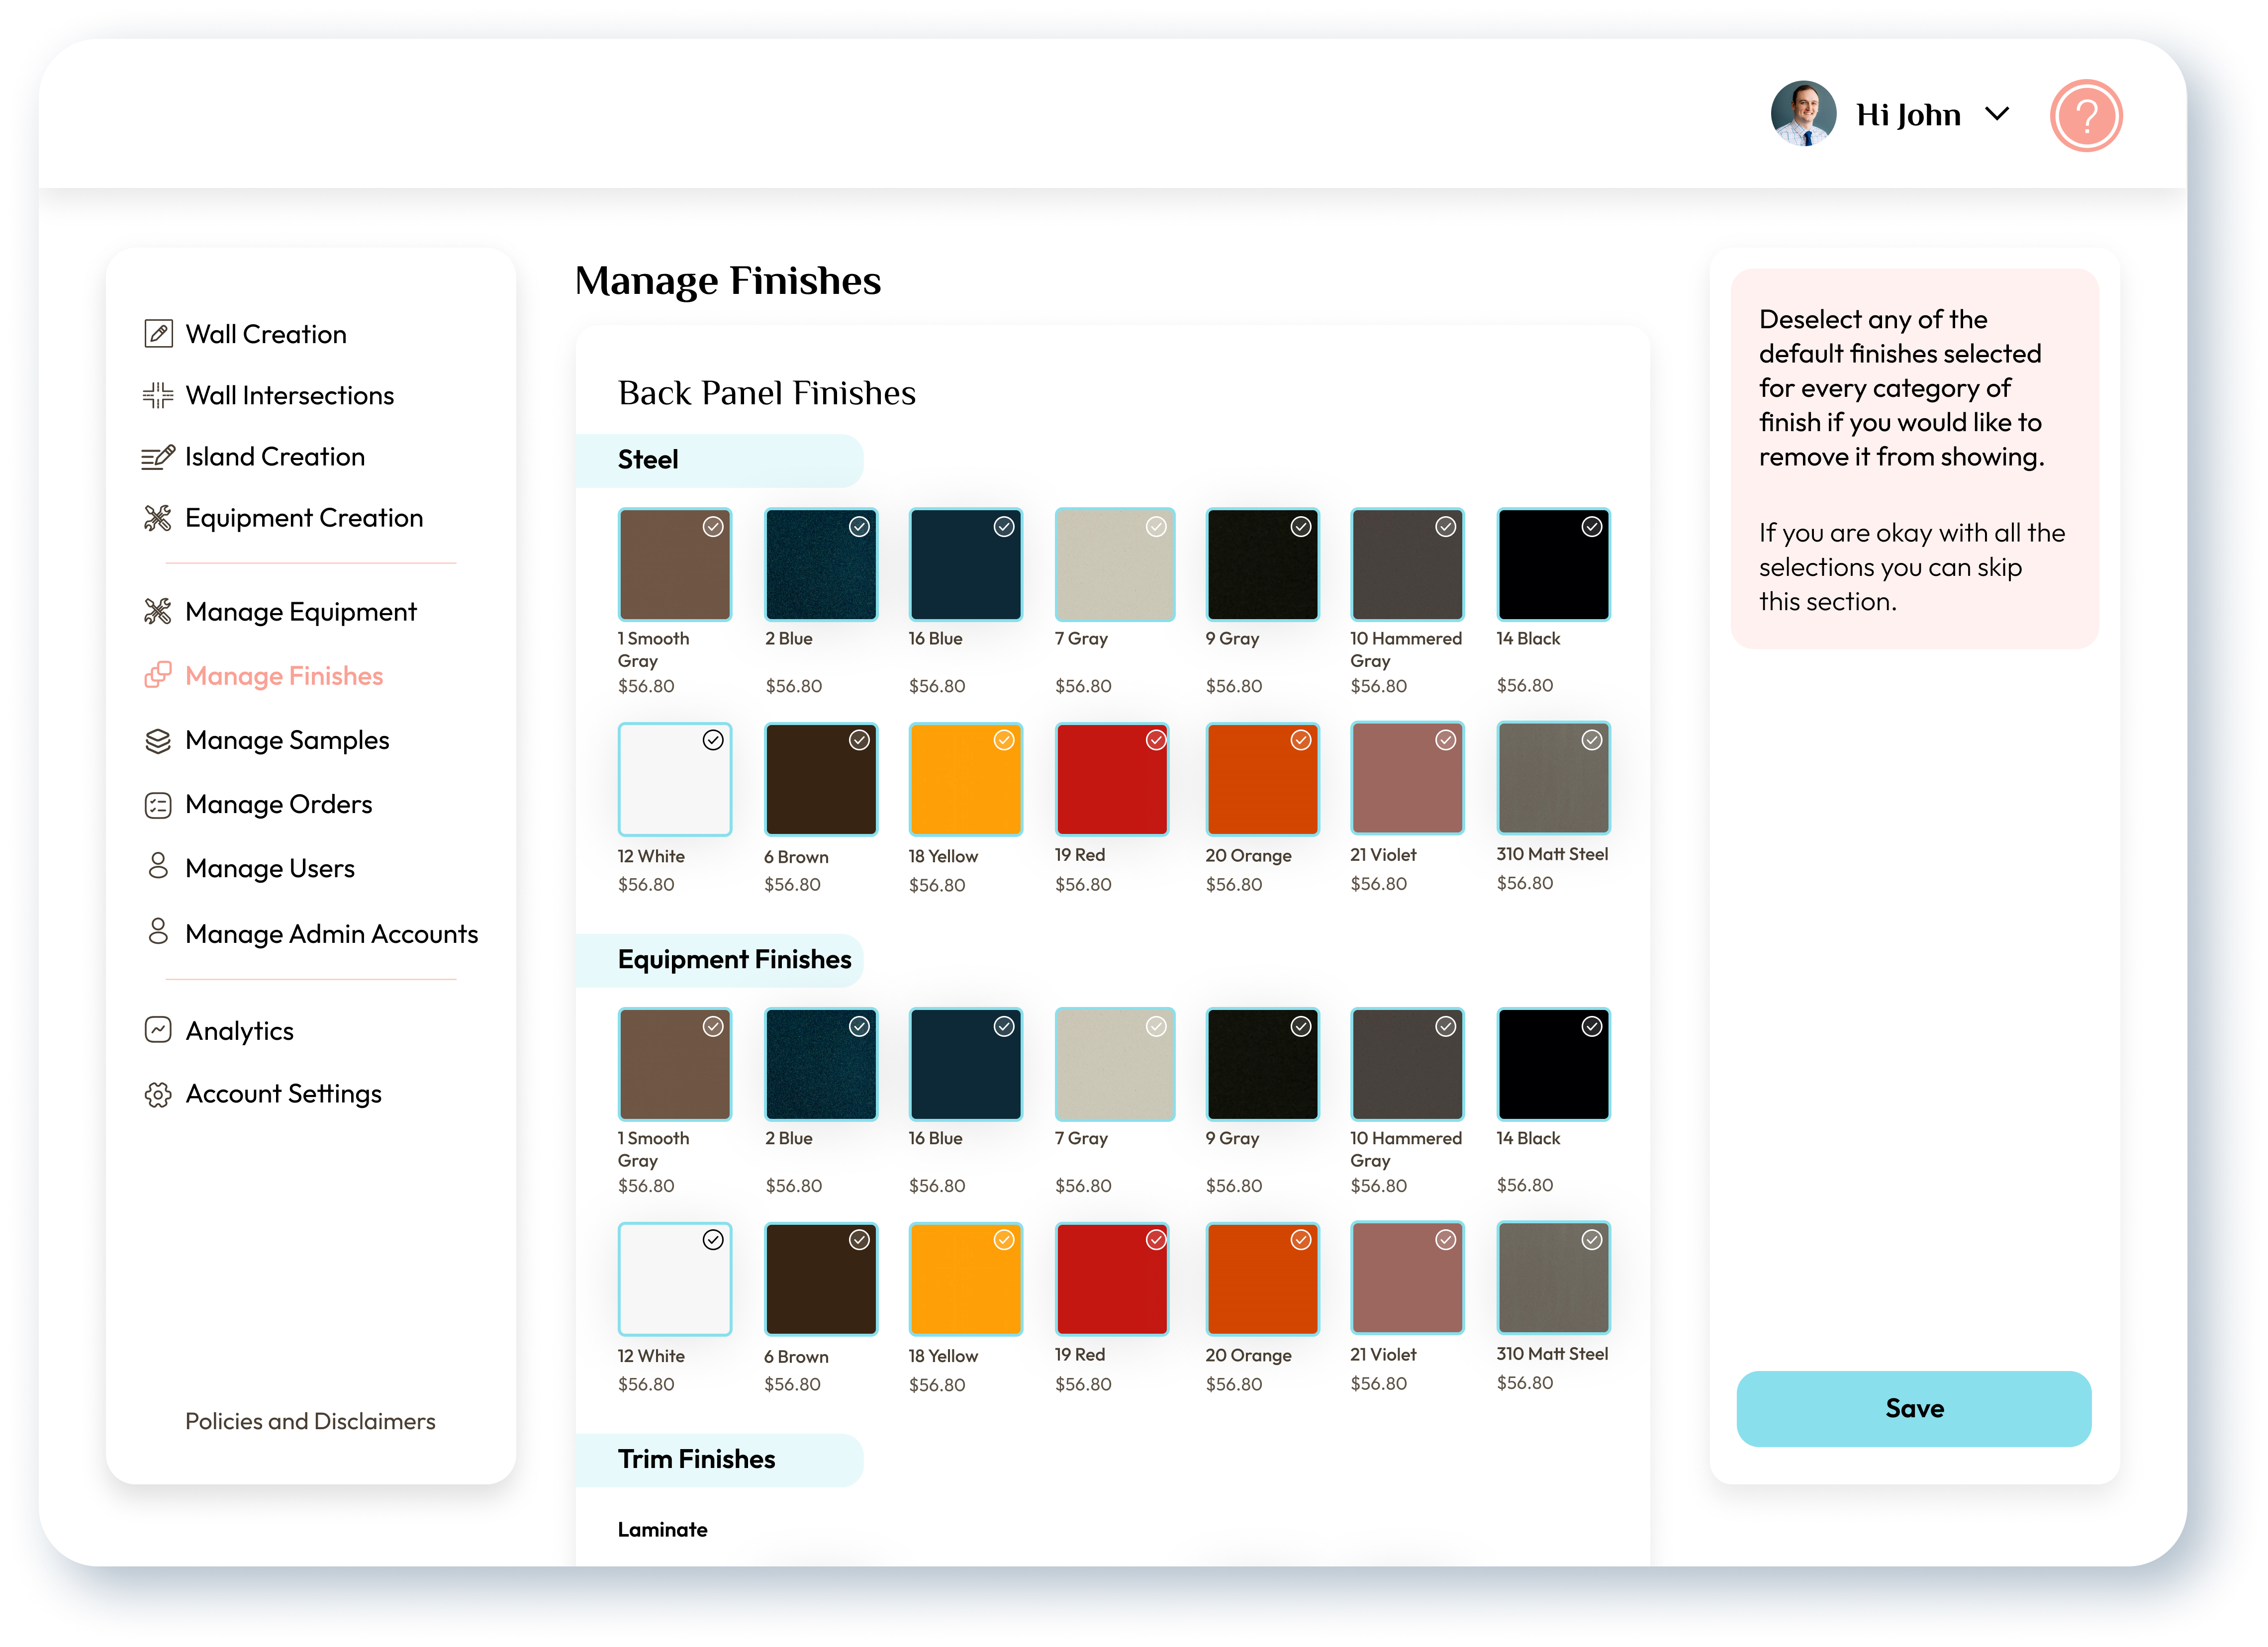Select Equipment Finishes 6 Brown swatch
The width and height of the screenshot is (2268, 1647).
pyautogui.click(x=821, y=1278)
